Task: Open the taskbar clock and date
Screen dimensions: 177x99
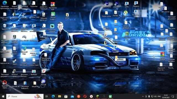Action: point(166,97)
